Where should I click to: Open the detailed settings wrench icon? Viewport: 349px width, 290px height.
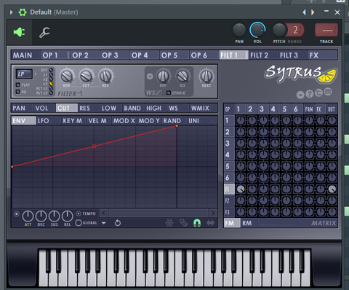(44, 32)
